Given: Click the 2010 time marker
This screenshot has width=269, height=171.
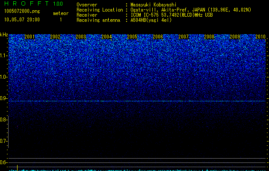Looking at the screenshot, I should coord(260,37).
